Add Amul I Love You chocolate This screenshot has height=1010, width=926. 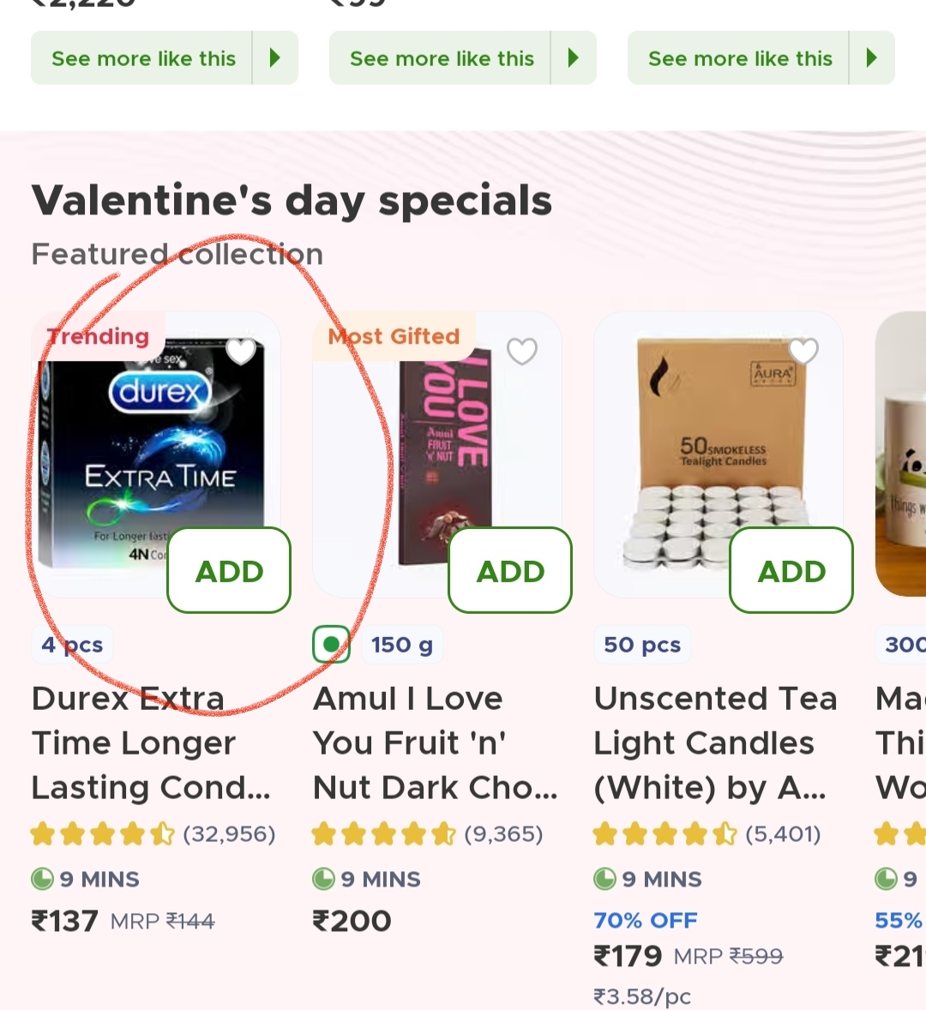click(510, 570)
